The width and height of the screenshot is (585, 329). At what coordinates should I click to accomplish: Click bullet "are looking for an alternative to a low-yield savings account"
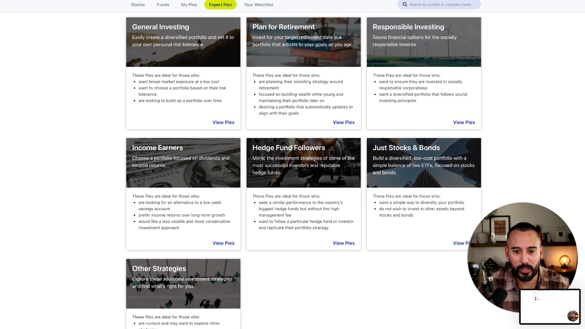pyautogui.click(x=180, y=205)
